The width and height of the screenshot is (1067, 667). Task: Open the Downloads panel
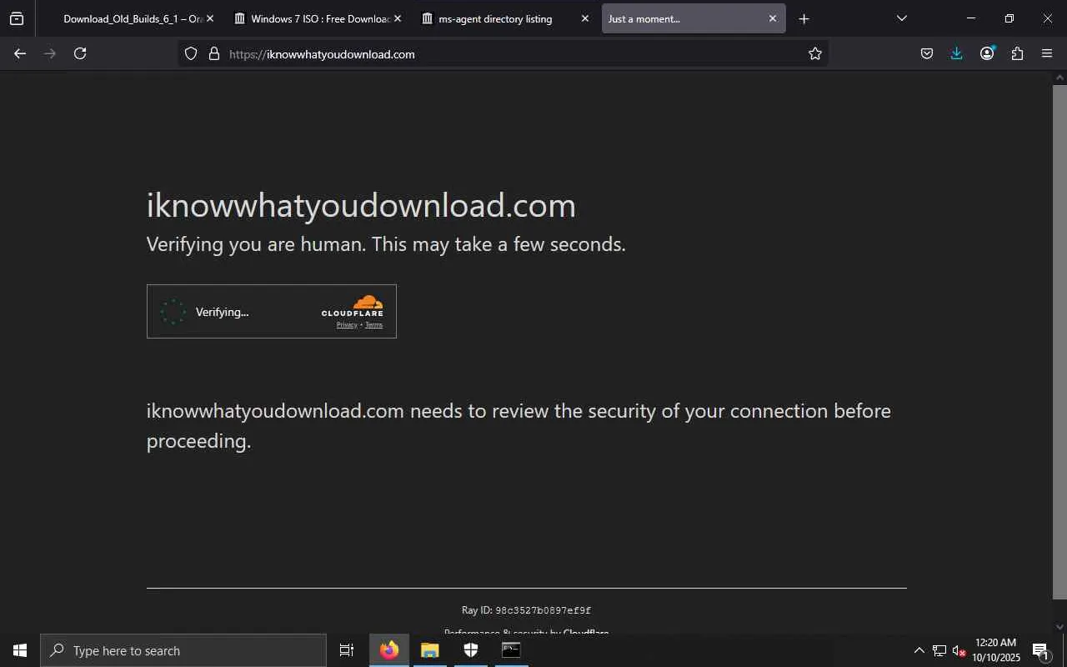(957, 53)
